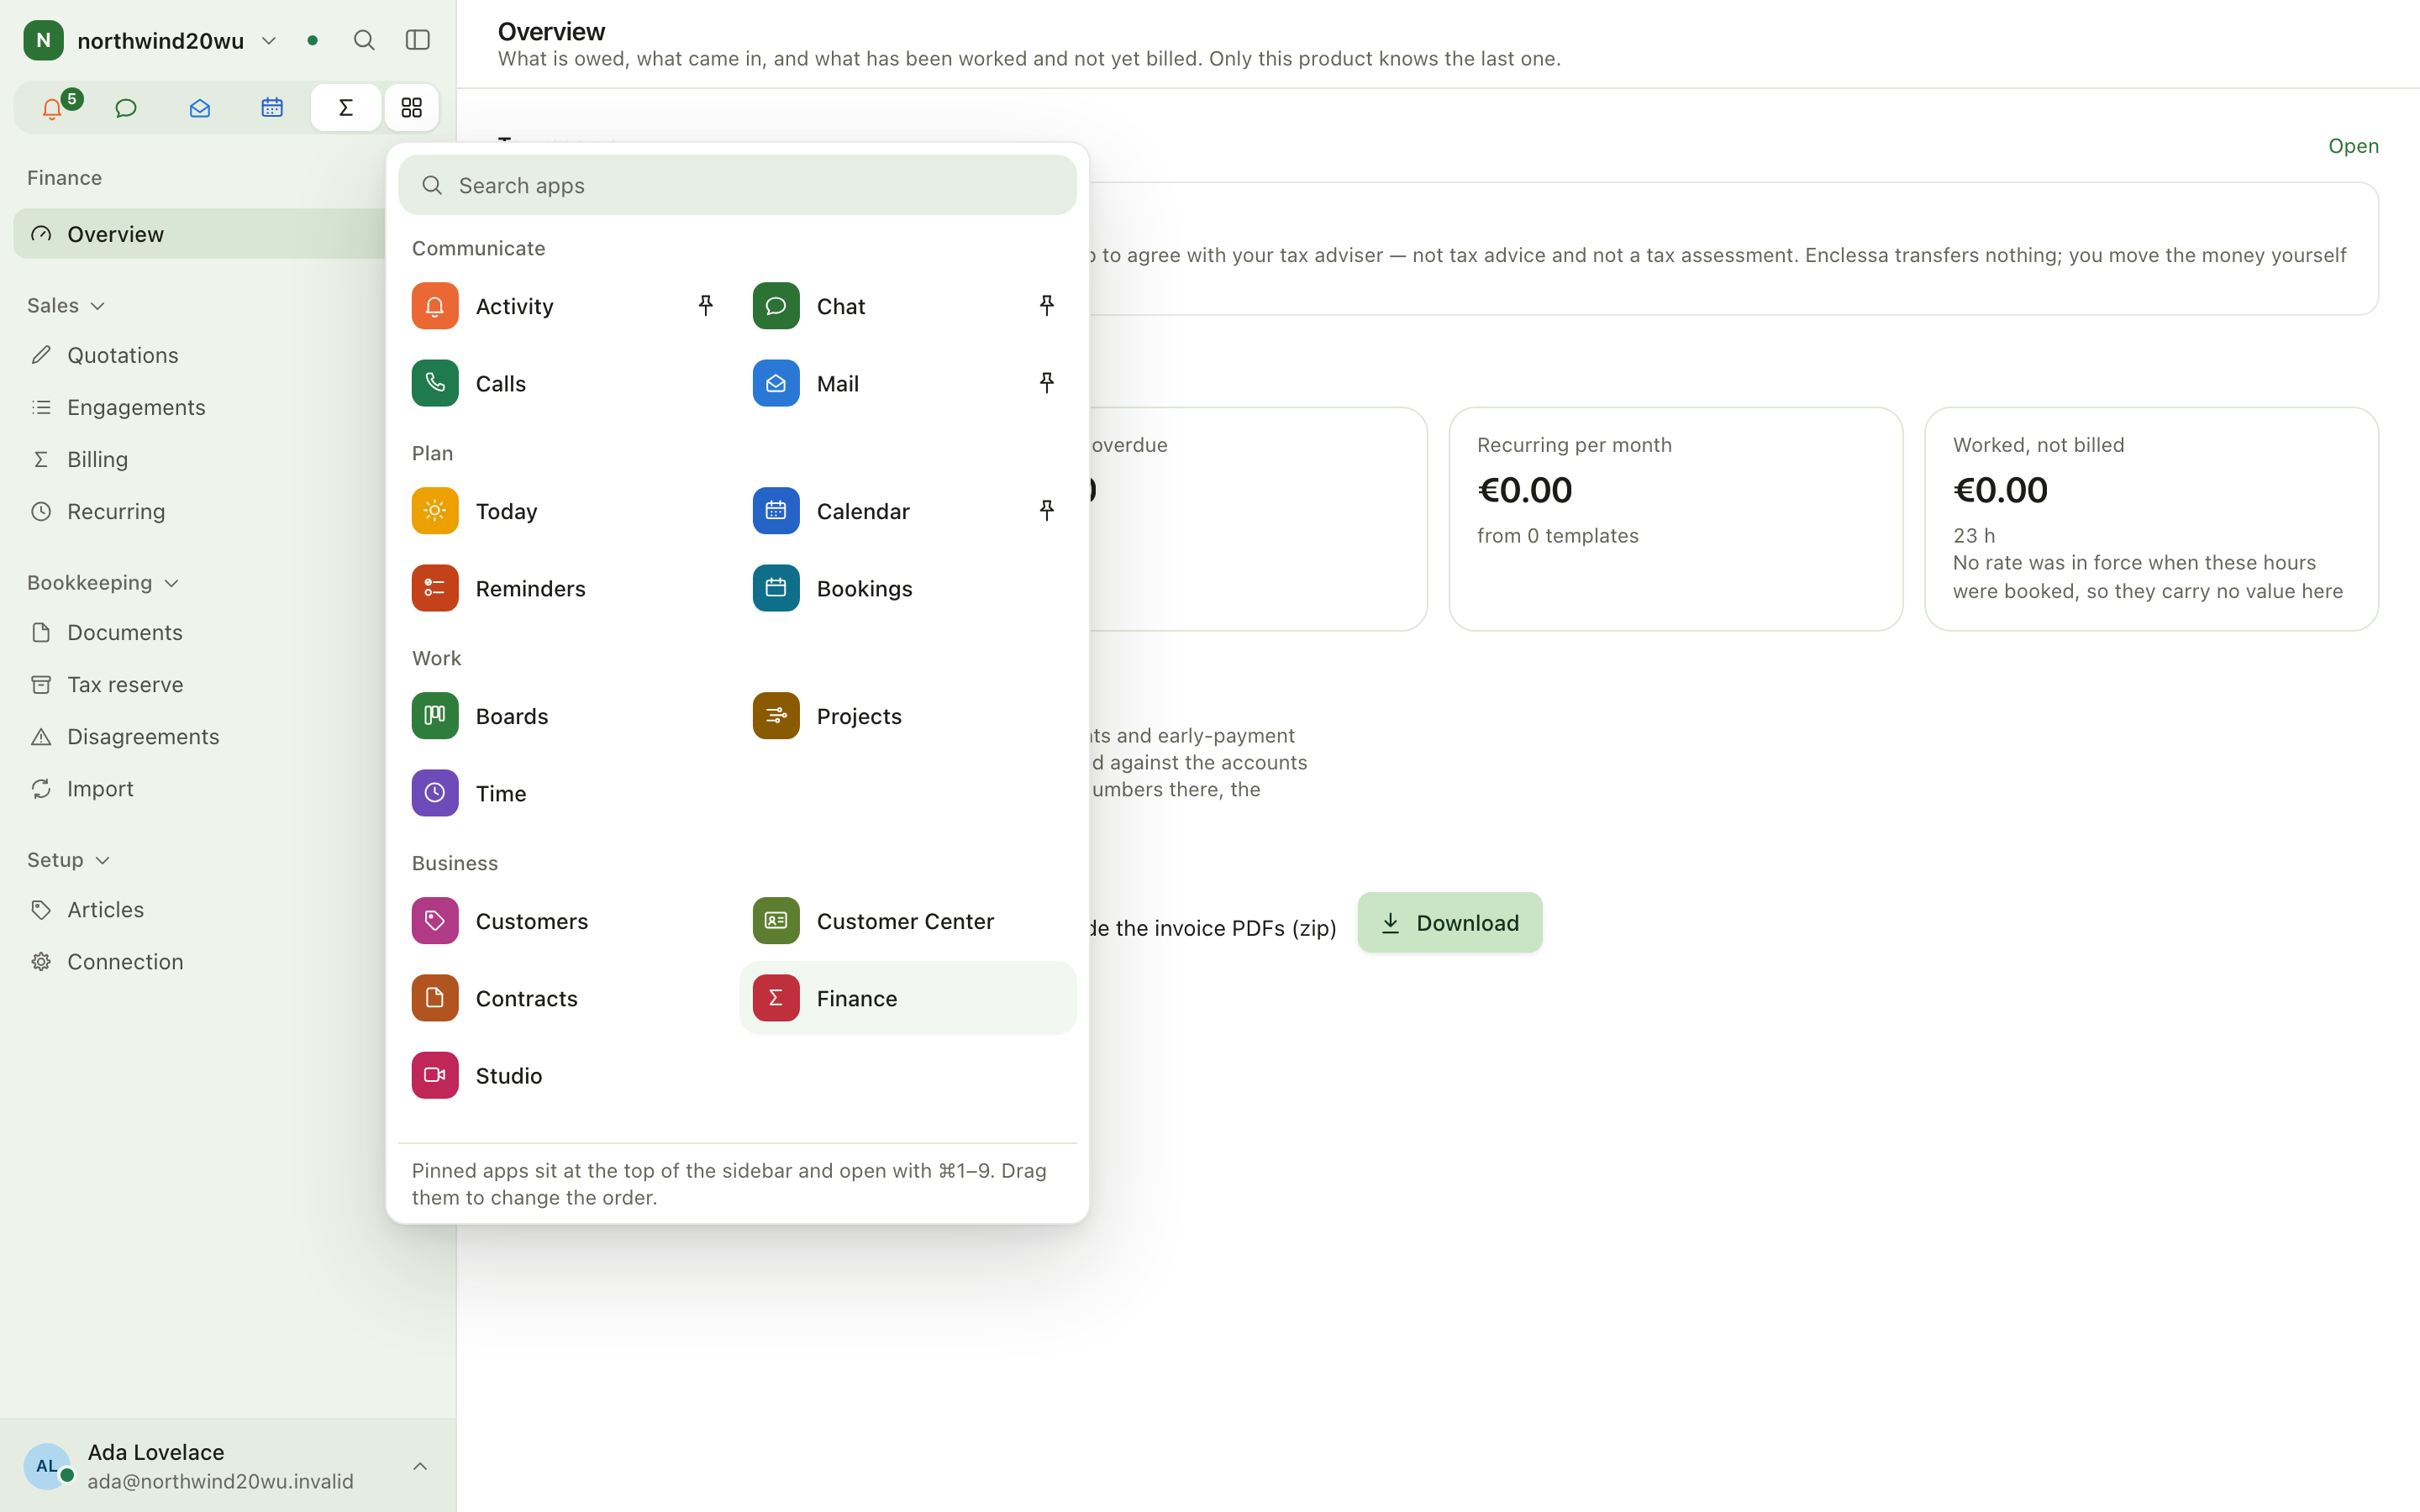
Task: Expand the Ada Lovelace account menu
Action: point(227,1465)
